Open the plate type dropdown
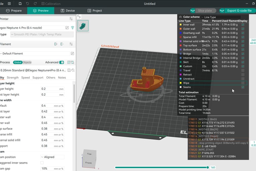Viewport: 256px width, 171px height. pyautogui.click(x=42, y=34)
